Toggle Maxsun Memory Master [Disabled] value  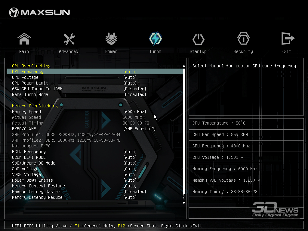tap(135, 192)
